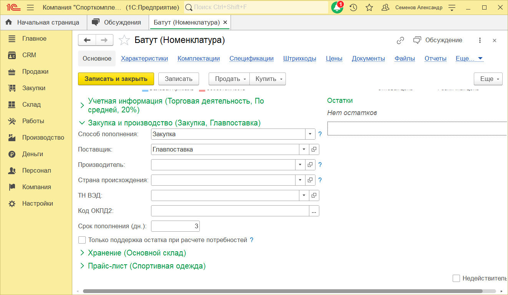Open the Производитель dropdown arrow

[x=300, y=165]
